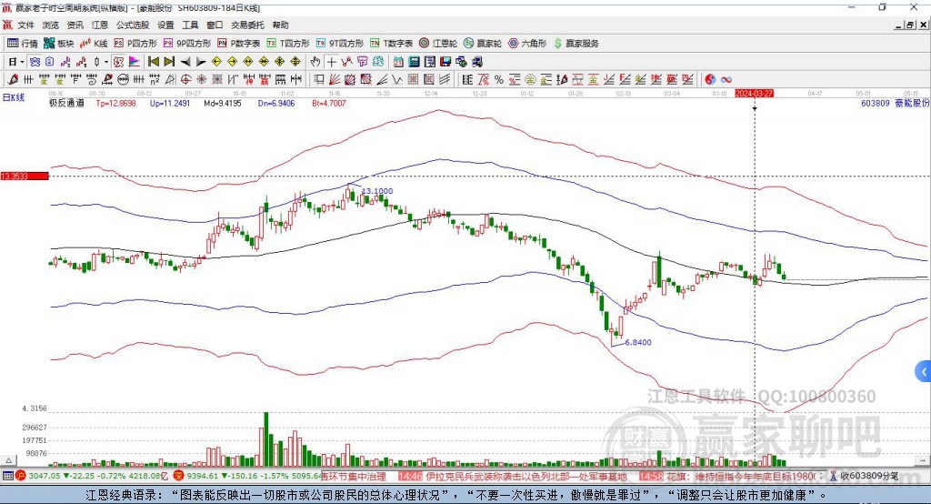This screenshot has height=504, width=931.
Task: Click the calendar date icon
Action: click(398, 62)
